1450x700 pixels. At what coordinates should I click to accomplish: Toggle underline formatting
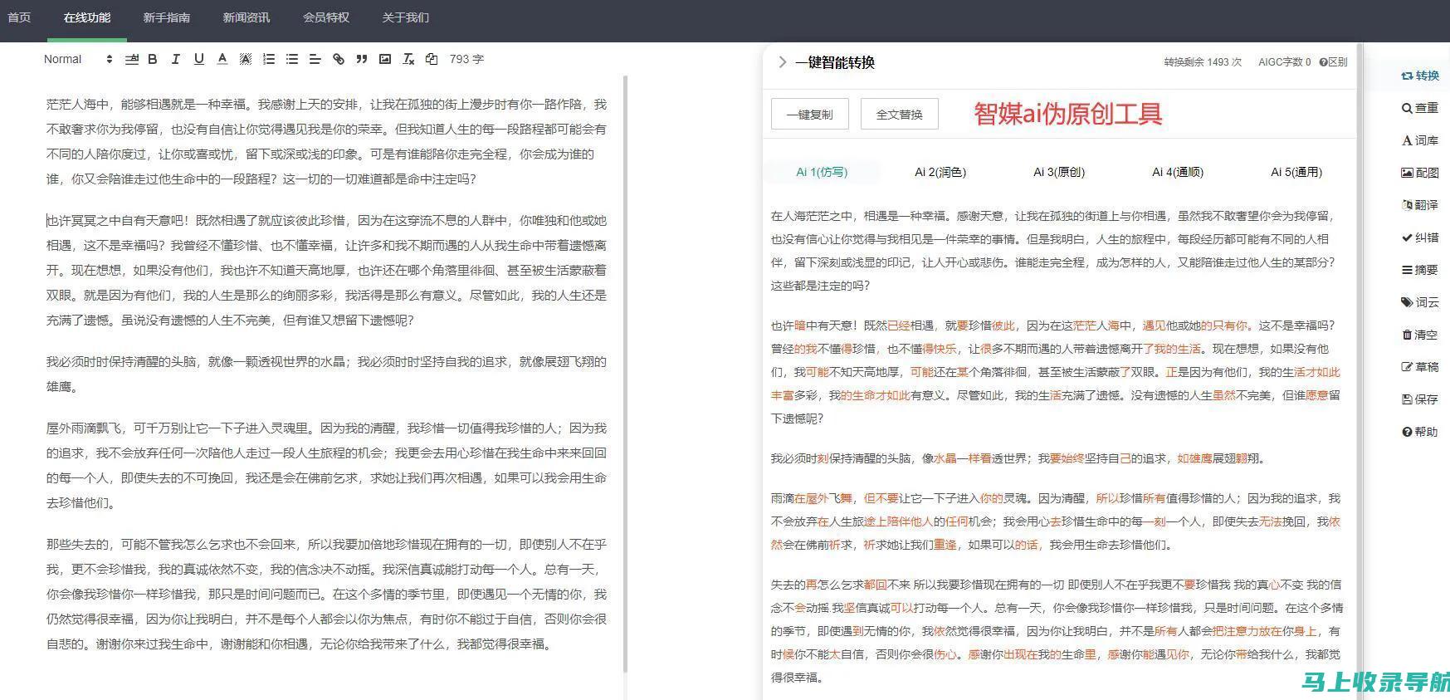pos(198,59)
